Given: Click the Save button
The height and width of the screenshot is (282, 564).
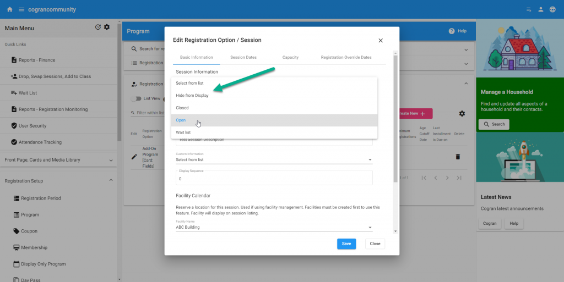Looking at the screenshot, I should pyautogui.click(x=346, y=244).
